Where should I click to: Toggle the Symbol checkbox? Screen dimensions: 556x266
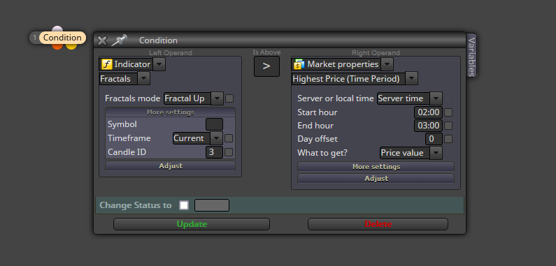[x=229, y=124]
